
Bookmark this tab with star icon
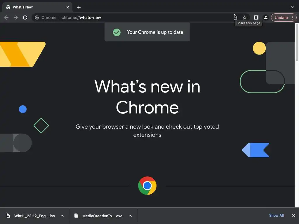tap(245, 17)
